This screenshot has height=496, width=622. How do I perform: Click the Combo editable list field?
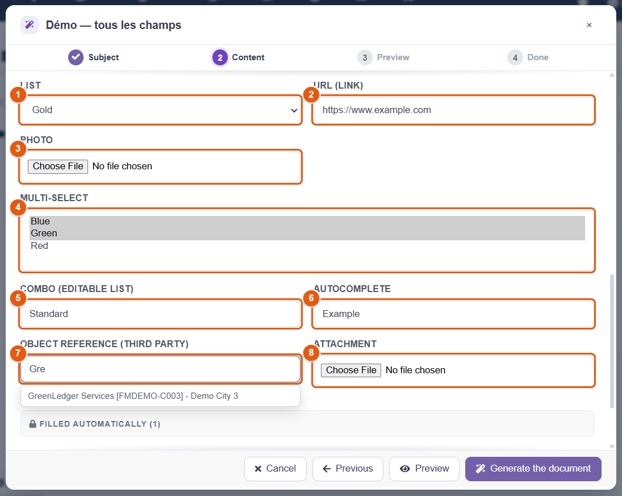160,314
